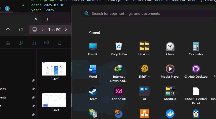216x119 pixels.
Task: Open the orange diagram app icon
Action: click(144, 114)
